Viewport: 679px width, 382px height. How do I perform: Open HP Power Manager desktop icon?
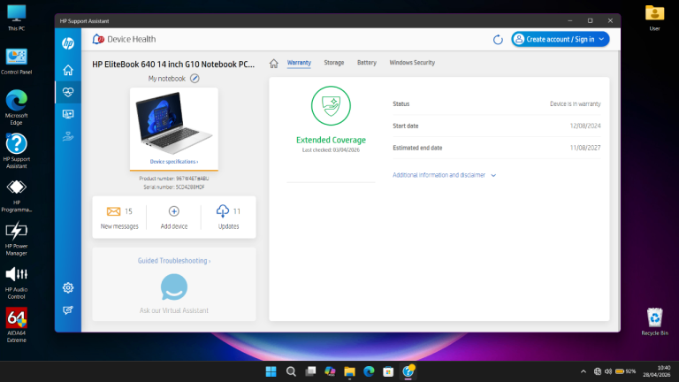pyautogui.click(x=17, y=239)
